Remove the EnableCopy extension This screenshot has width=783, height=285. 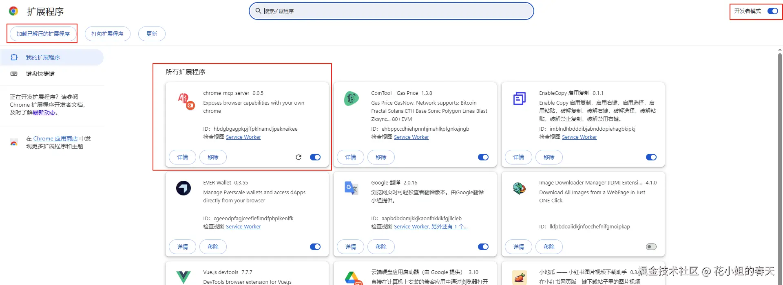(549, 157)
